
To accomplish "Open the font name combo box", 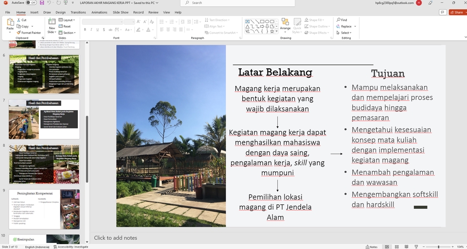I will (x=103, y=22).
